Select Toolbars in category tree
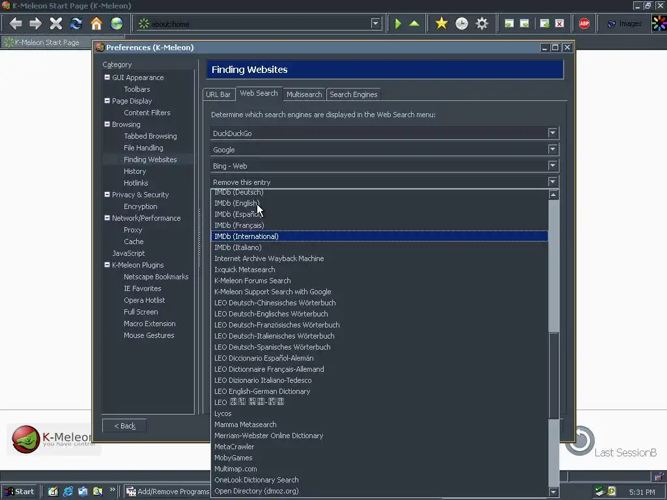The width and height of the screenshot is (667, 500). [137, 89]
